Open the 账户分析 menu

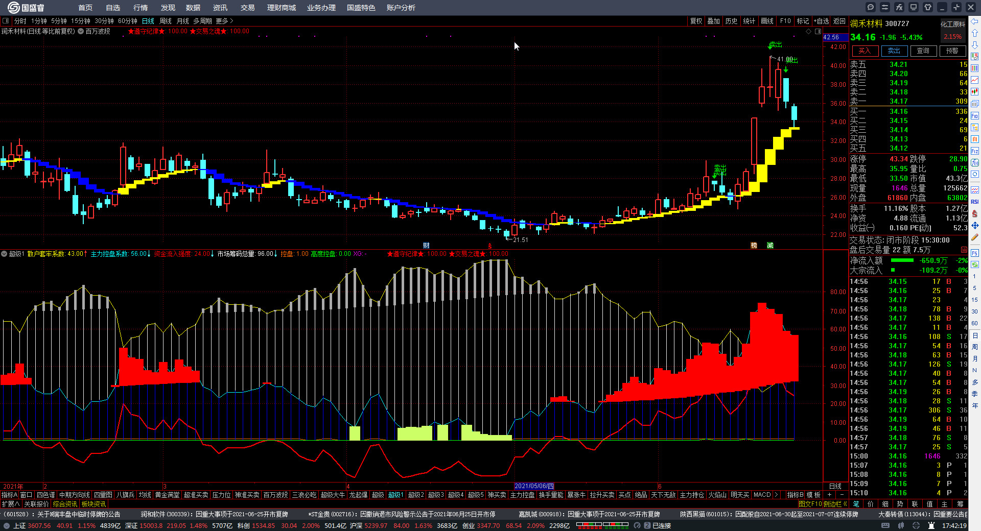[x=401, y=8]
